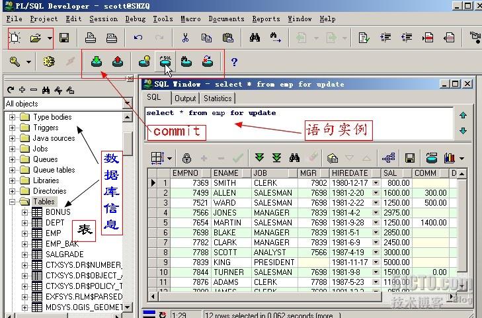Select the SALGRADE table in tree
Screen dimensions: 482x318
tap(65, 255)
